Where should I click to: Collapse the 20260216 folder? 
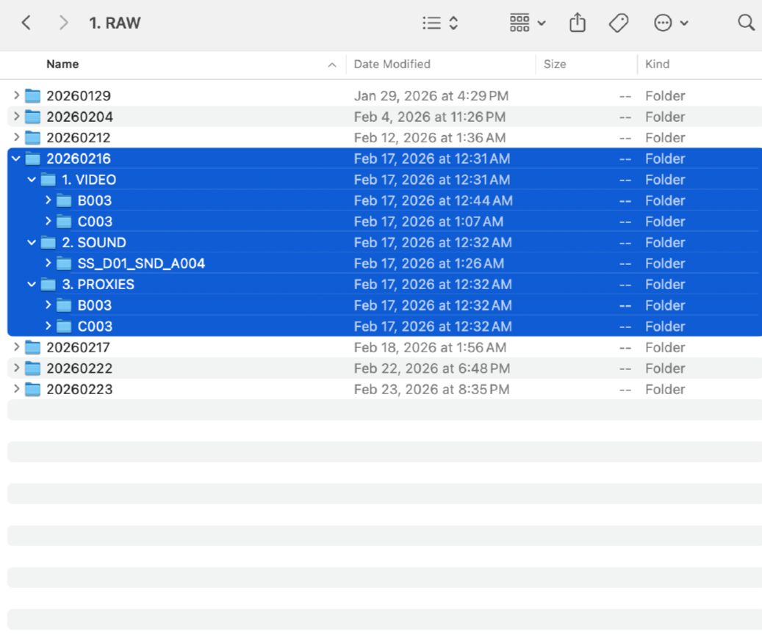pos(16,159)
